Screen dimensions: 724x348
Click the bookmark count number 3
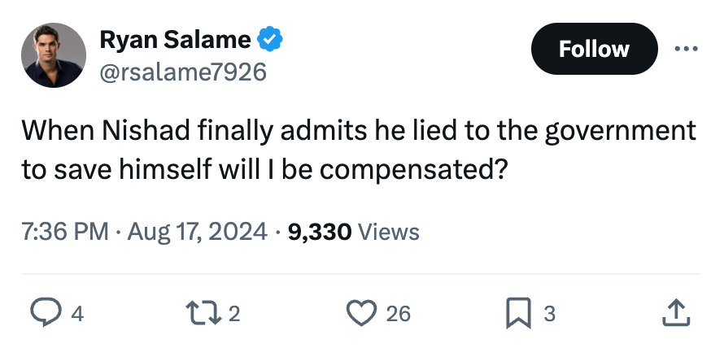coord(549,314)
